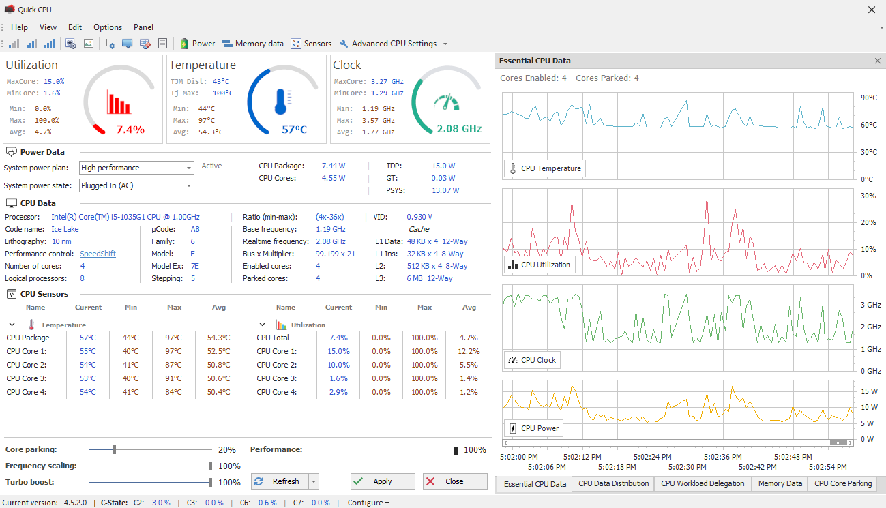Click the SpeedShift link
Screen dimensions: 886x508
coord(98,254)
